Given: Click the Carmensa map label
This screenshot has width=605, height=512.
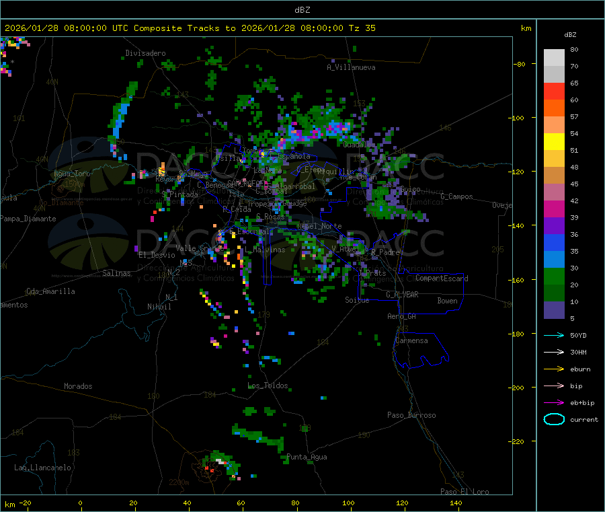Looking at the screenshot, I should [411, 340].
